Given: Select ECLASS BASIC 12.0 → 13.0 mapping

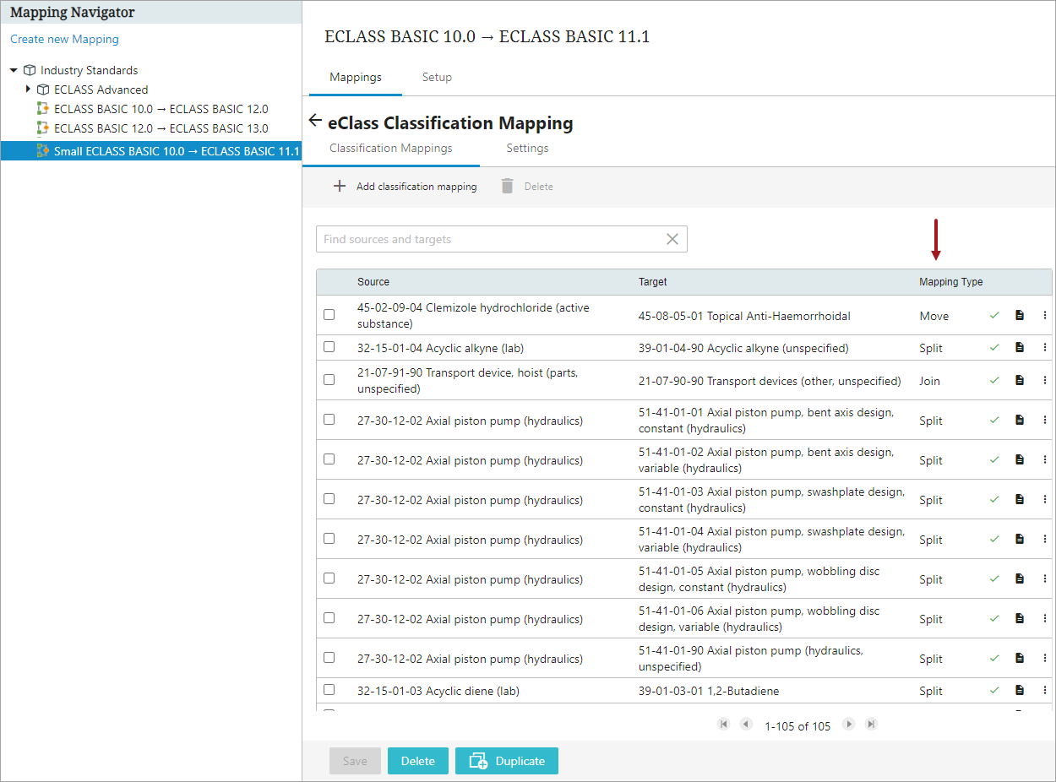Looking at the screenshot, I should [161, 128].
